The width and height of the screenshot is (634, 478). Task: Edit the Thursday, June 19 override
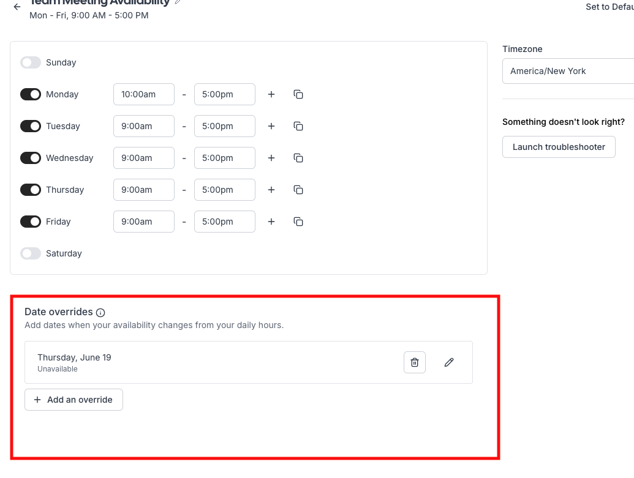[449, 362]
